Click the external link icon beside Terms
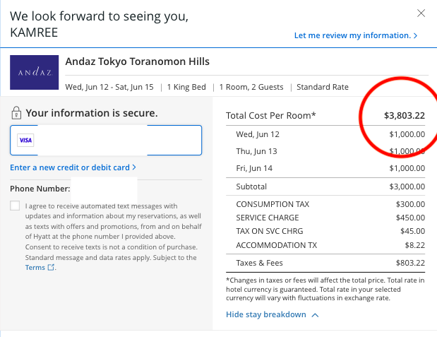Screen dimensions: 437x337 coord(51,267)
